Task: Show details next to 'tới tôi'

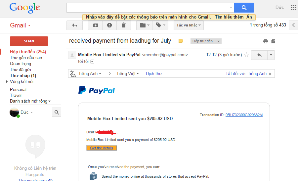Action: 92,62
